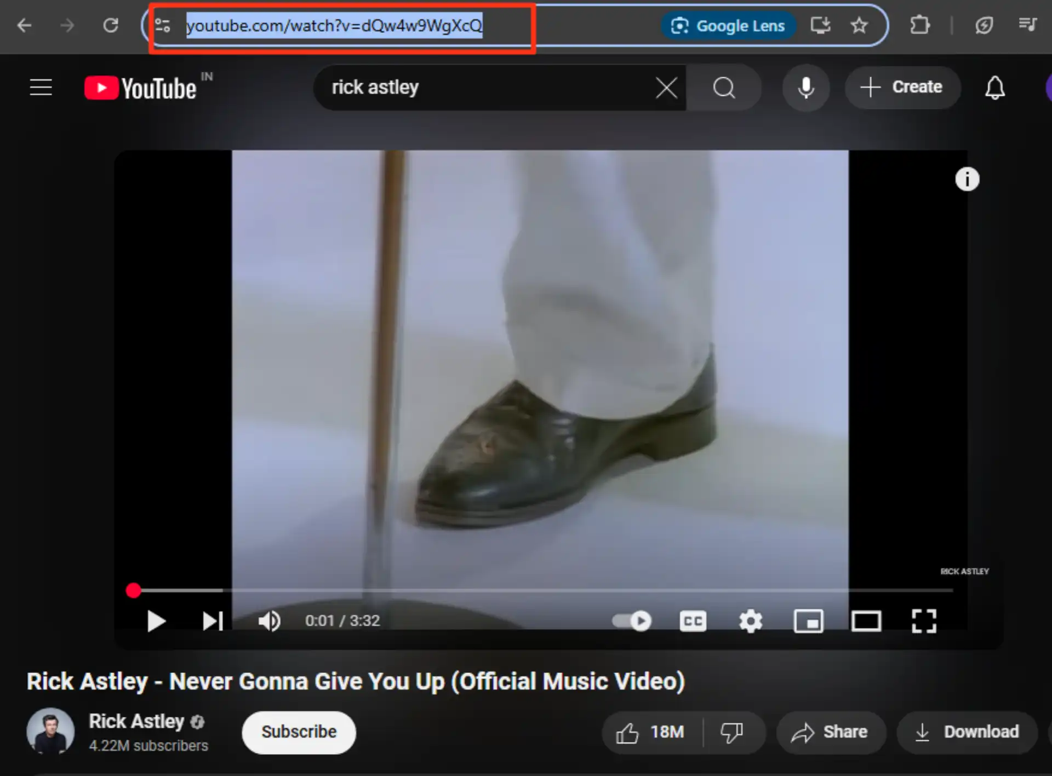The width and height of the screenshot is (1052, 776).
Task: Clear the search query with X
Action: click(666, 88)
